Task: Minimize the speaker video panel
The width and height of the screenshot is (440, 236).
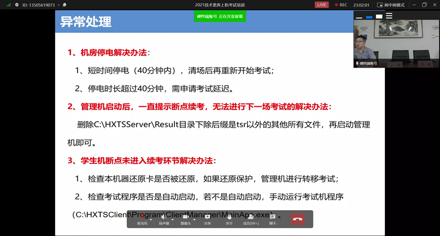Action: [359, 17]
